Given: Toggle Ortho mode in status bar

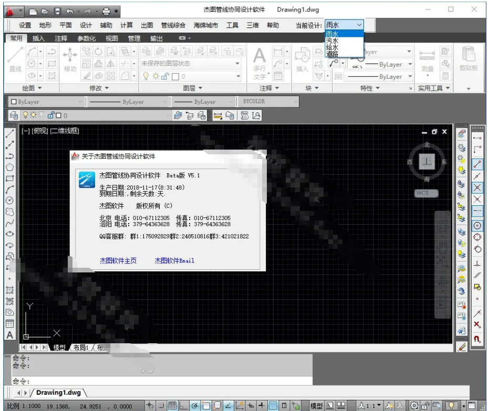Looking at the screenshot, I should [183, 405].
